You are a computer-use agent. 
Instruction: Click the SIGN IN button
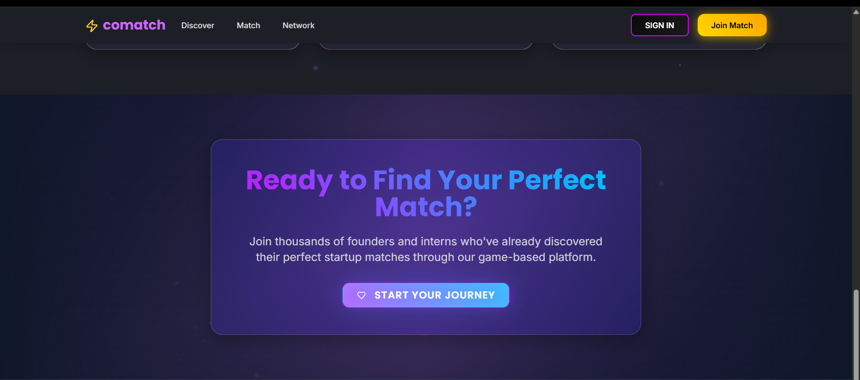[x=660, y=25]
